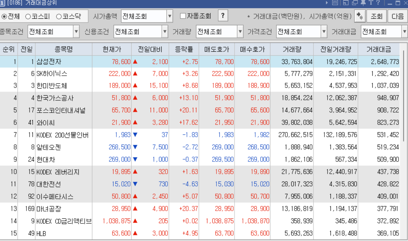Click the 전일거래량 column header
Image resolution: width=408 pixels, height=241 pixels.
[336, 49]
